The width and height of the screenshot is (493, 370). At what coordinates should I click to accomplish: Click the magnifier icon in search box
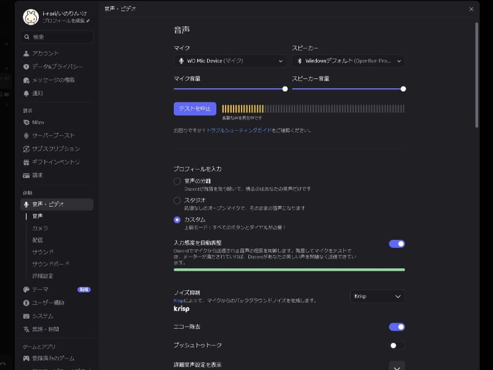[x=26, y=37]
